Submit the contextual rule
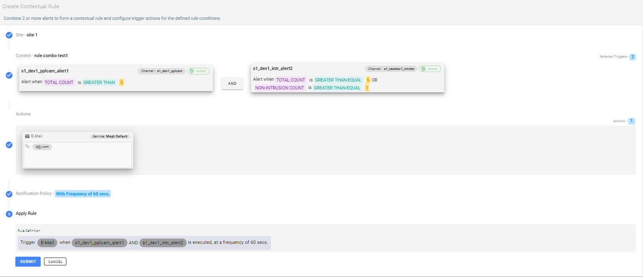The width and height of the screenshot is (643, 277). click(x=28, y=262)
